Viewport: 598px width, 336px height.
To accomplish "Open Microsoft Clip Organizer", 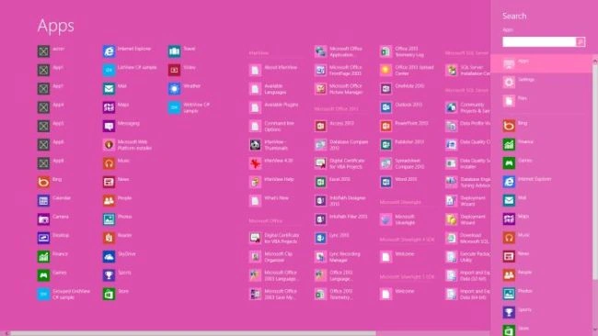I will click(271, 256).
